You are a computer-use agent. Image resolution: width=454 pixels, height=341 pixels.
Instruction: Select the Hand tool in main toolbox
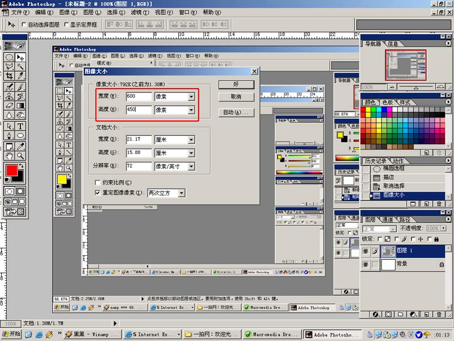coord(10,156)
